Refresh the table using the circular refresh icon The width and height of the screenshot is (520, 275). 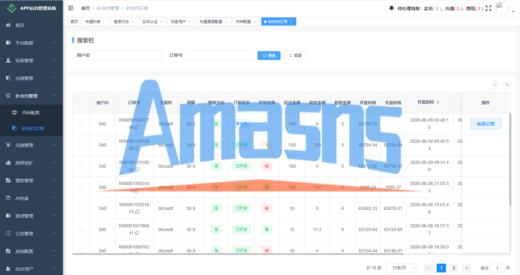[507, 85]
